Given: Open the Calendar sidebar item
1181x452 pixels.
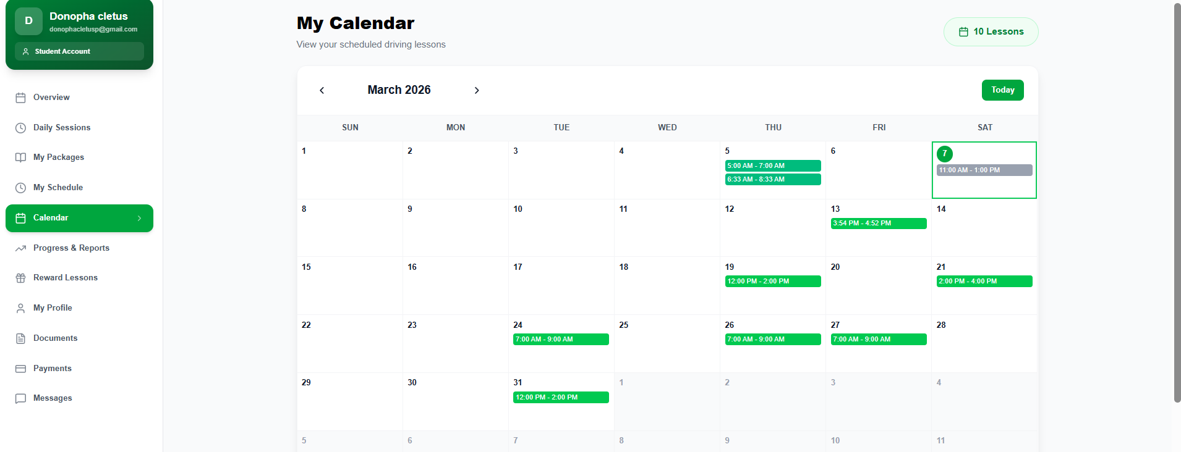Looking at the screenshot, I should pos(51,218).
